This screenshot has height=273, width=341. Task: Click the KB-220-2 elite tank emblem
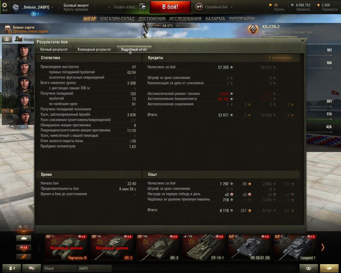[253, 29]
